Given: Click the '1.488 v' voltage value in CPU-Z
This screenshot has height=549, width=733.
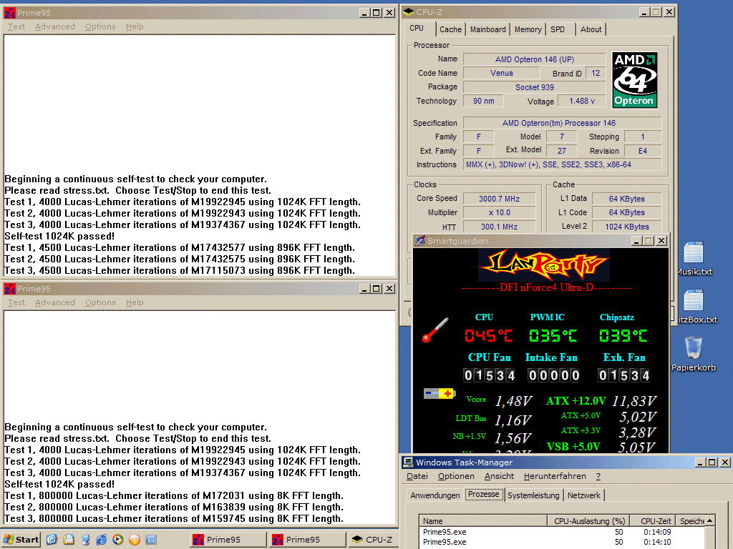Looking at the screenshot, I should point(581,101).
